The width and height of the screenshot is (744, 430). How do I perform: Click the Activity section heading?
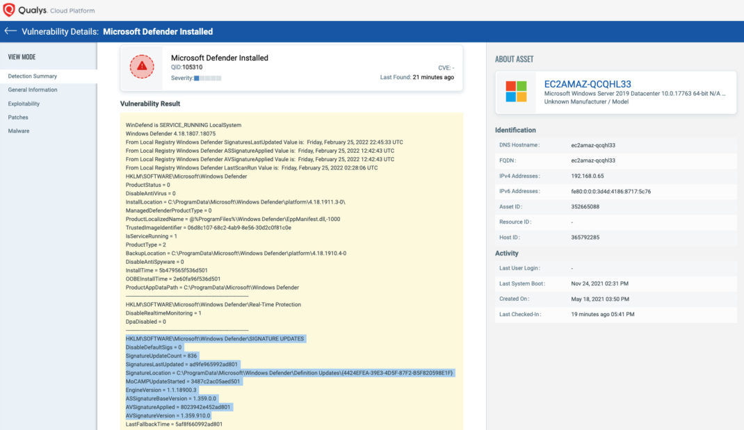(x=507, y=253)
